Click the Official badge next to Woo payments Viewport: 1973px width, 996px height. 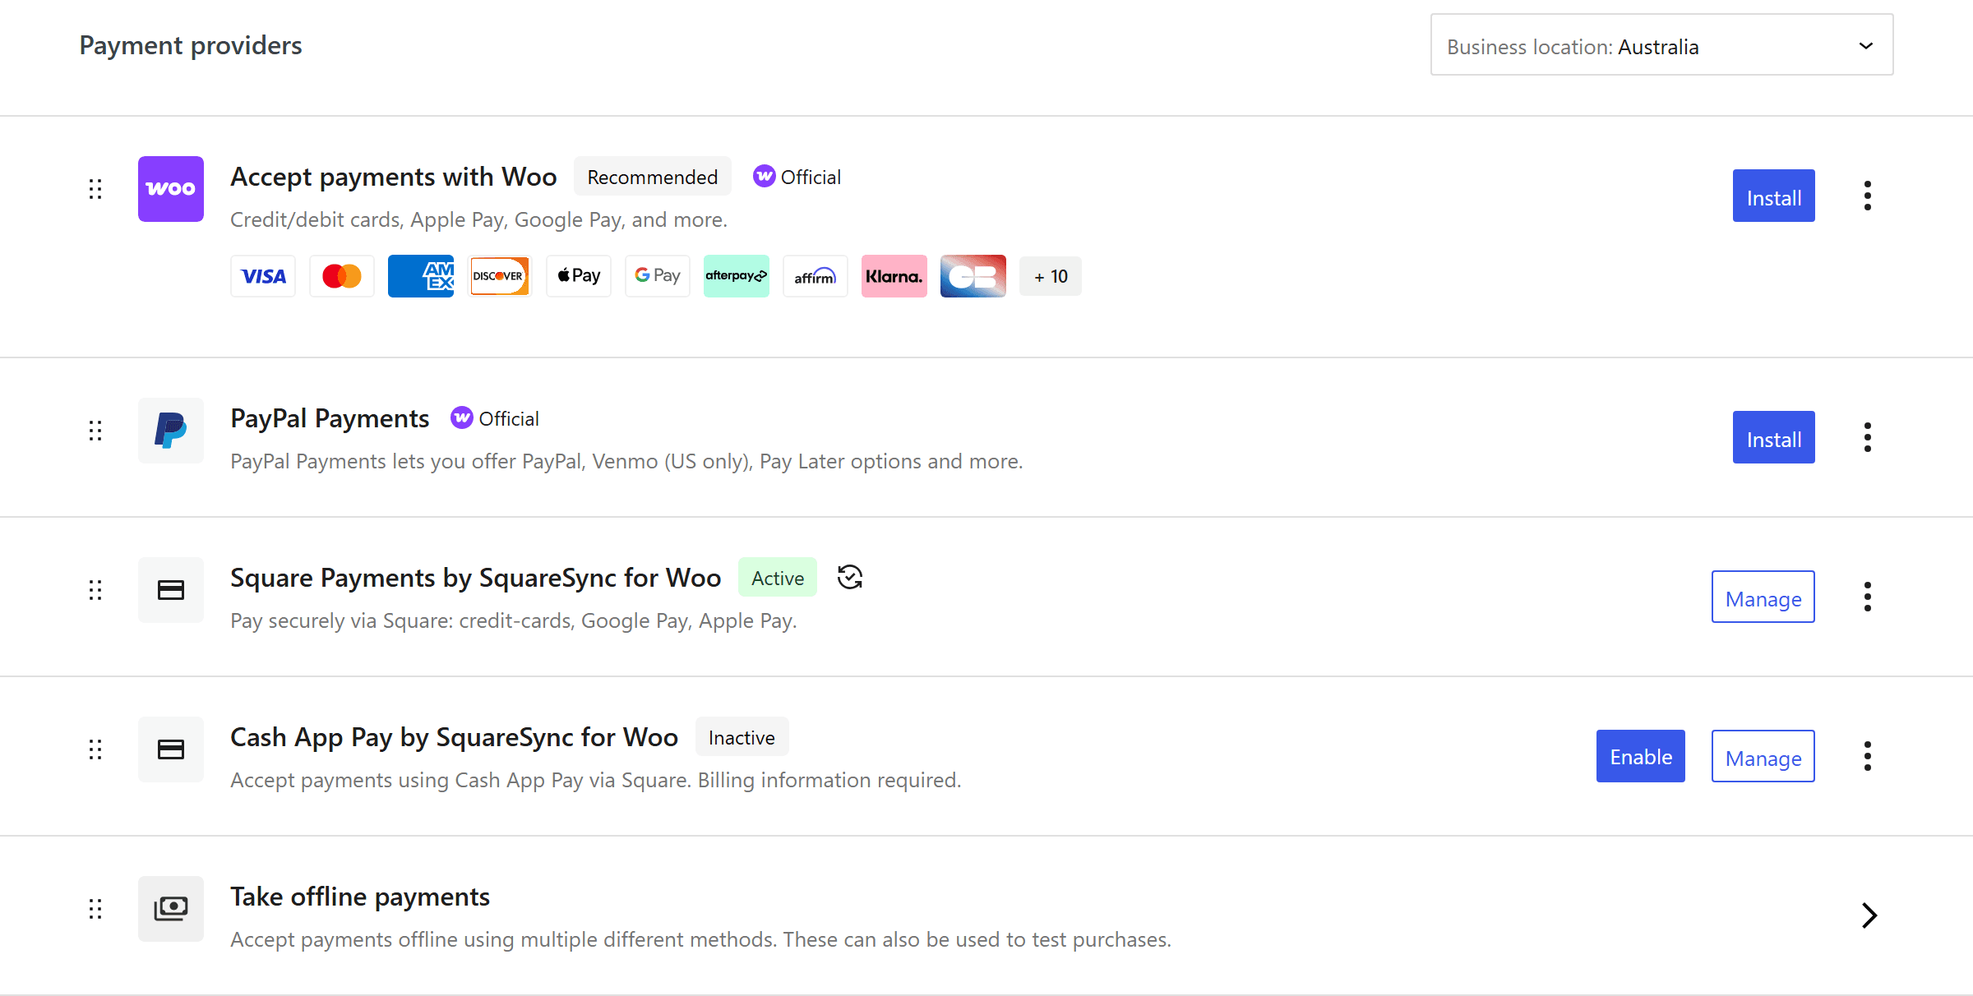(797, 177)
